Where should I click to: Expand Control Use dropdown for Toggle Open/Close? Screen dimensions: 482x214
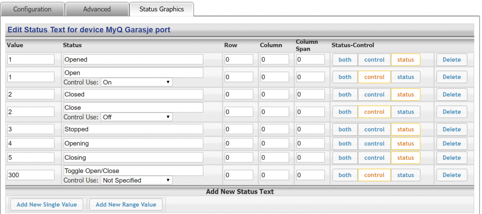point(136,180)
